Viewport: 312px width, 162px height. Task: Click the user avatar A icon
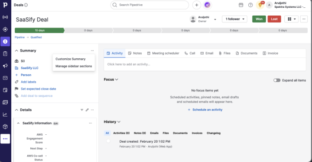coord(269,5)
